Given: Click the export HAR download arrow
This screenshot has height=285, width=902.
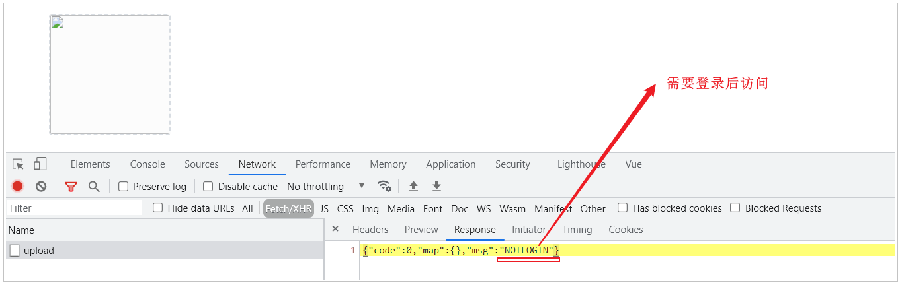Looking at the screenshot, I should point(436,187).
